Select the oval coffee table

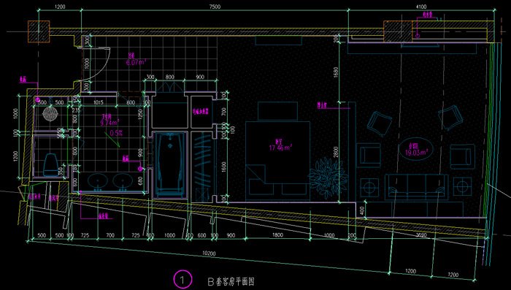pyautogui.click(x=416, y=149)
